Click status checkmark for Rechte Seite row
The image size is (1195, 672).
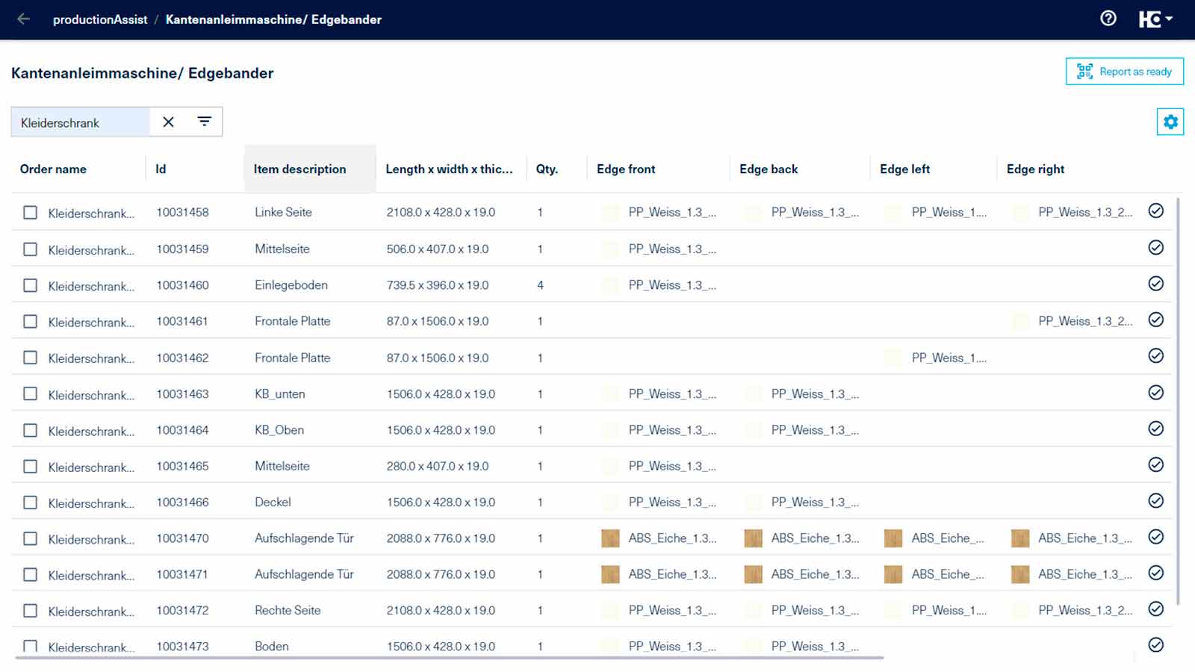pos(1155,609)
